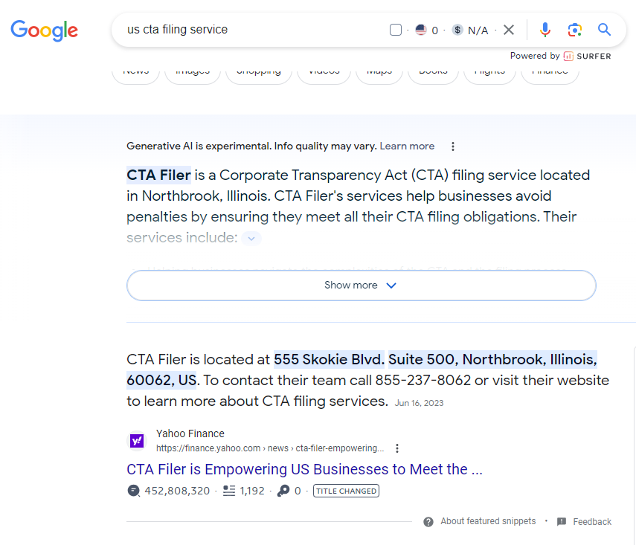Follow the Learn more link
This screenshot has width=636, height=545.
(407, 146)
